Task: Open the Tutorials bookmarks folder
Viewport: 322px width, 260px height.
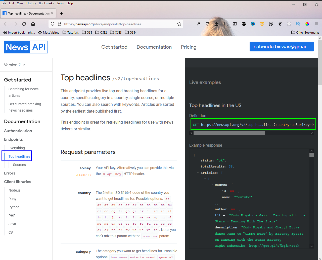Action: point(71,32)
